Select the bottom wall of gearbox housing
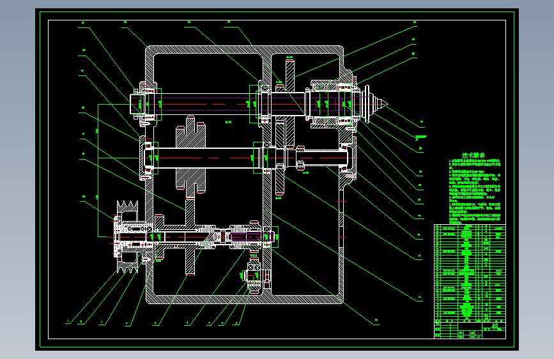This screenshot has height=359, width=554. coord(245,300)
